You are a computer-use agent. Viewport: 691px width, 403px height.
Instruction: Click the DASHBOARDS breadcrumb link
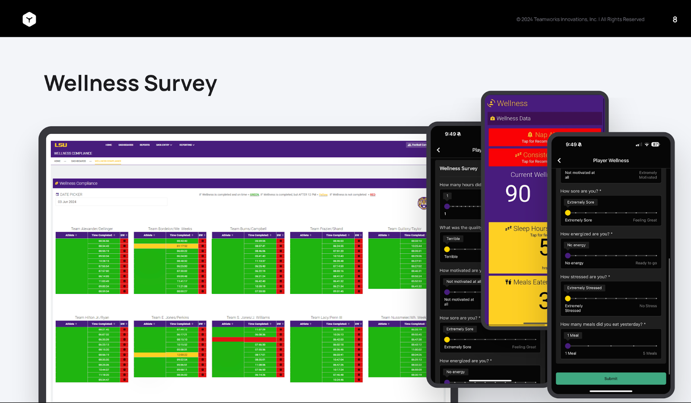coord(79,161)
